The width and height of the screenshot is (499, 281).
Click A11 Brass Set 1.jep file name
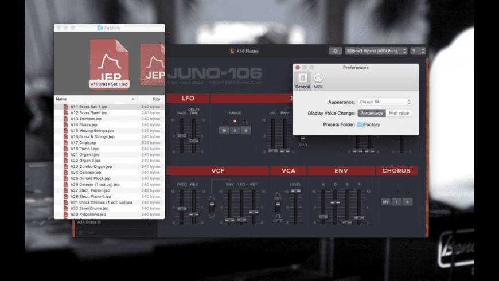point(89,107)
